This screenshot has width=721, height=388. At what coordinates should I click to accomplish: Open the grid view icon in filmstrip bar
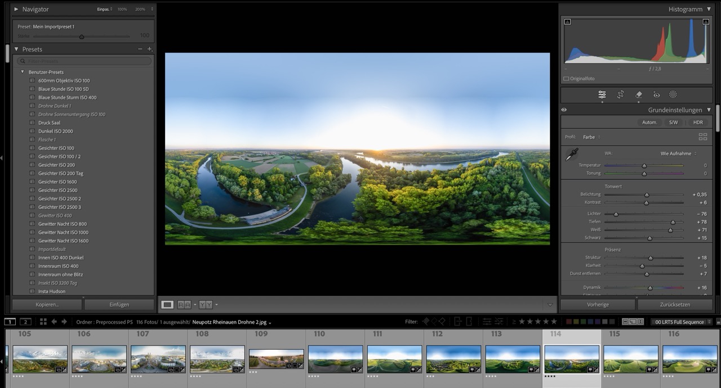pos(43,322)
